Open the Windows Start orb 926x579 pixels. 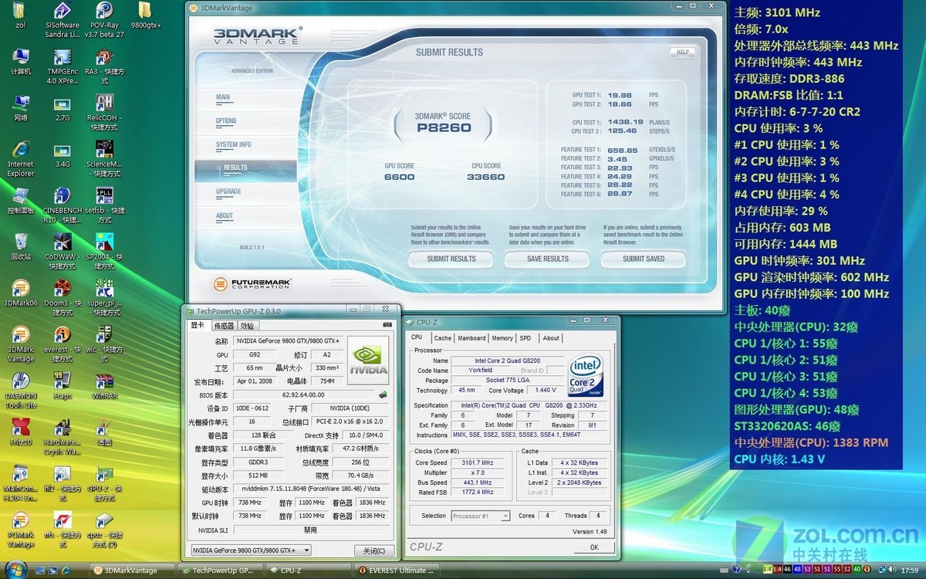point(16,569)
